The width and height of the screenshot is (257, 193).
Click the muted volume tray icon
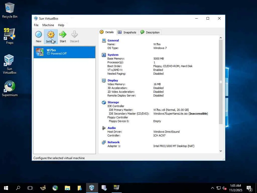[224, 188]
